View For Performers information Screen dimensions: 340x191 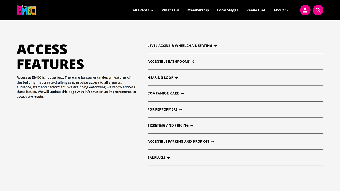(165, 109)
